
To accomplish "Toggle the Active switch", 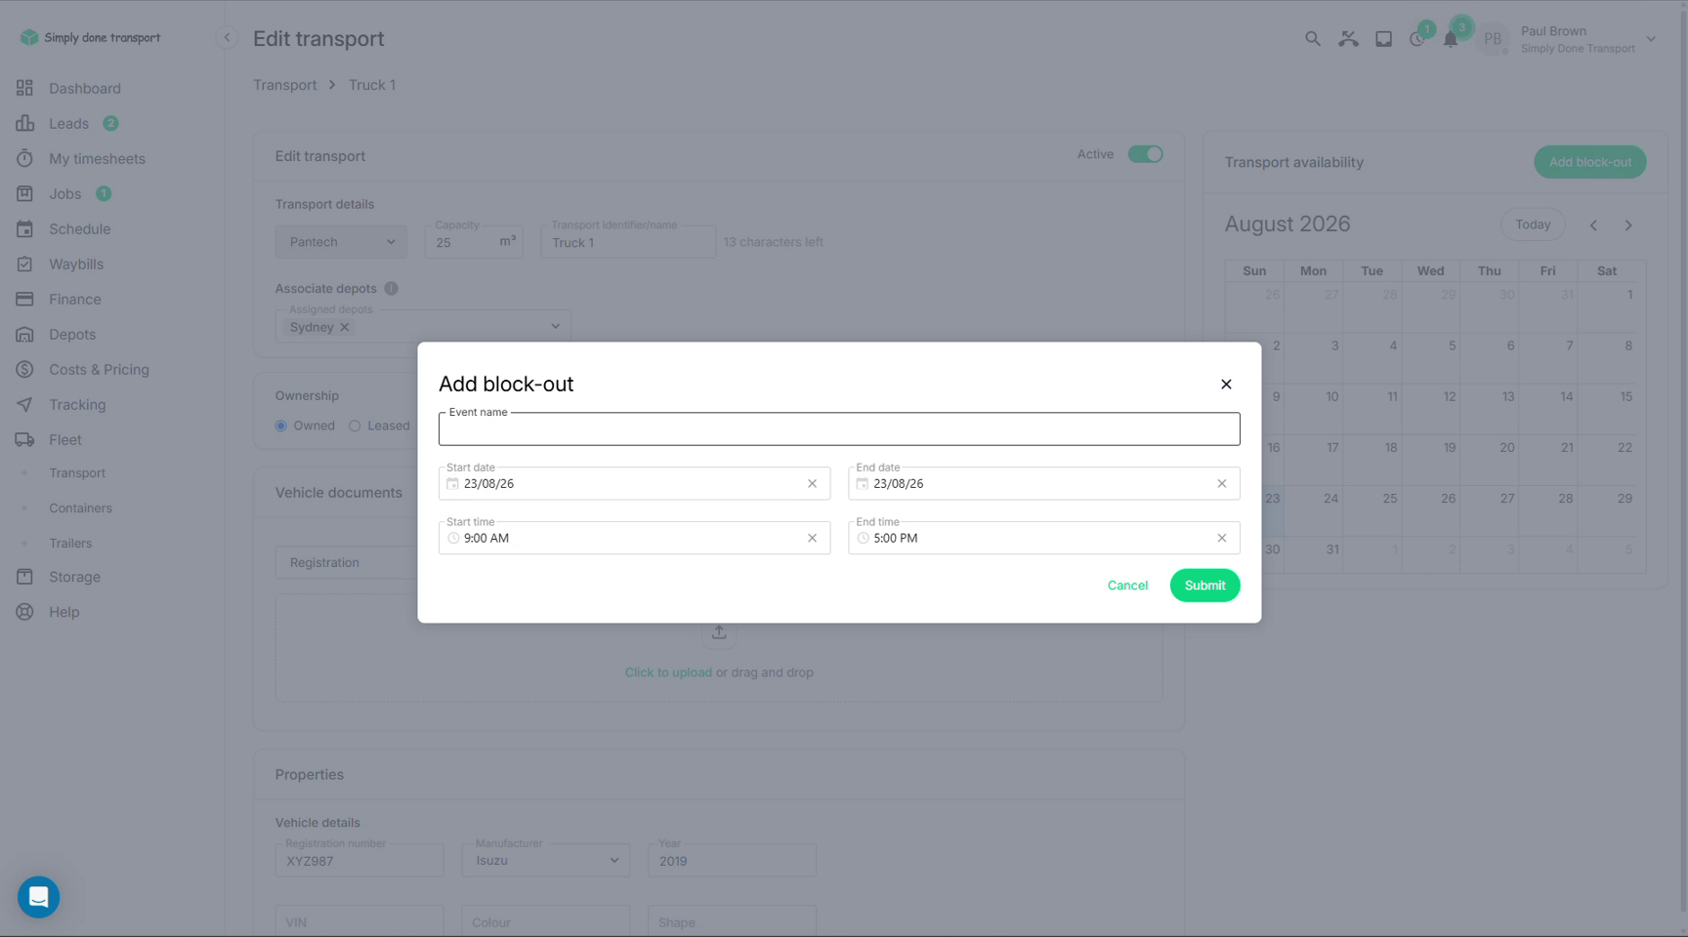I will point(1145,154).
